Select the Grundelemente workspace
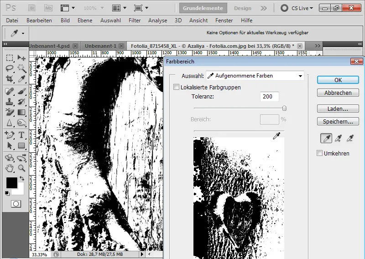This screenshot has width=365, height=259. coord(203,8)
